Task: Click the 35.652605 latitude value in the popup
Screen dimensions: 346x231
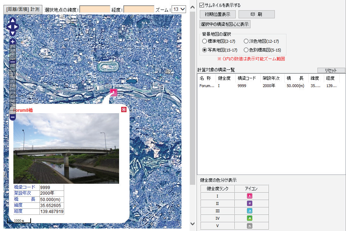Action: [x=50, y=205]
